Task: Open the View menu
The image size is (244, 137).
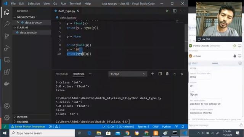Action: (x=47, y=3)
